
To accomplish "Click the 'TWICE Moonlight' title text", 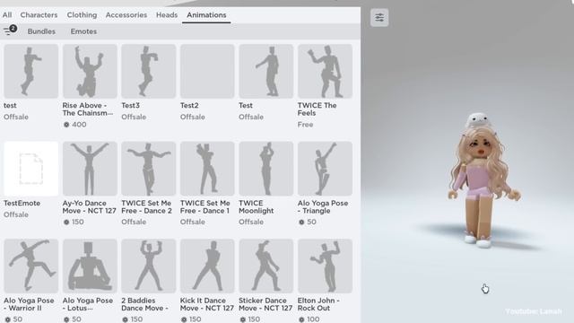I will pos(256,207).
